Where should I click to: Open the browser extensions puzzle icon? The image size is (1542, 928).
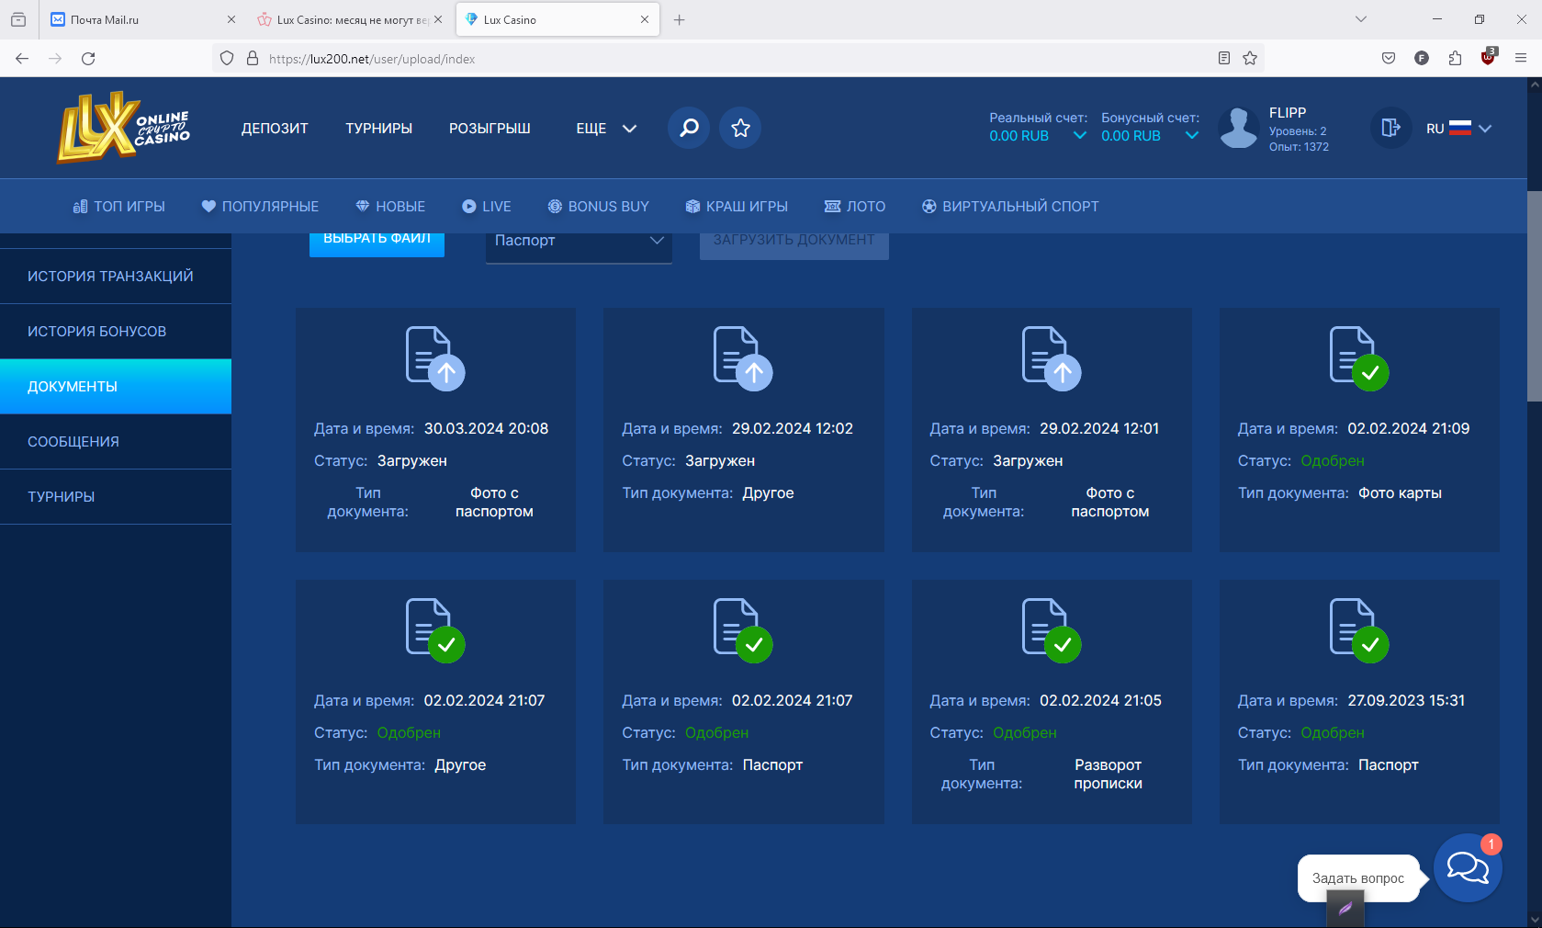tap(1455, 59)
